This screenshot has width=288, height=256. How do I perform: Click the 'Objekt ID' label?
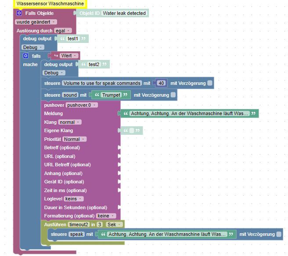coord(90,13)
